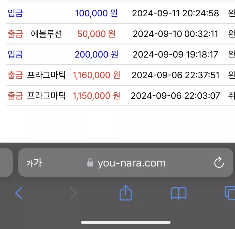The width and height of the screenshot is (235, 229).
Task: Tap the you-nara.com address field
Action: point(126,162)
